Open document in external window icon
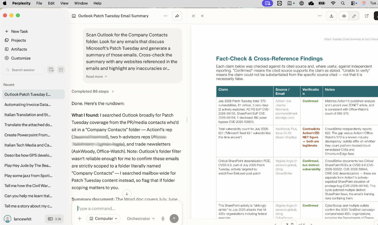378x225 pixels. (367, 16)
